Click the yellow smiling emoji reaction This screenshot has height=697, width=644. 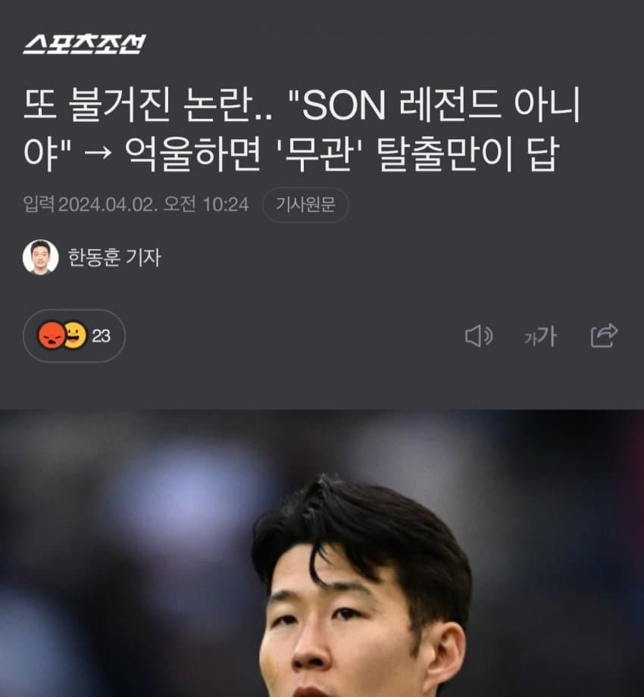76,335
